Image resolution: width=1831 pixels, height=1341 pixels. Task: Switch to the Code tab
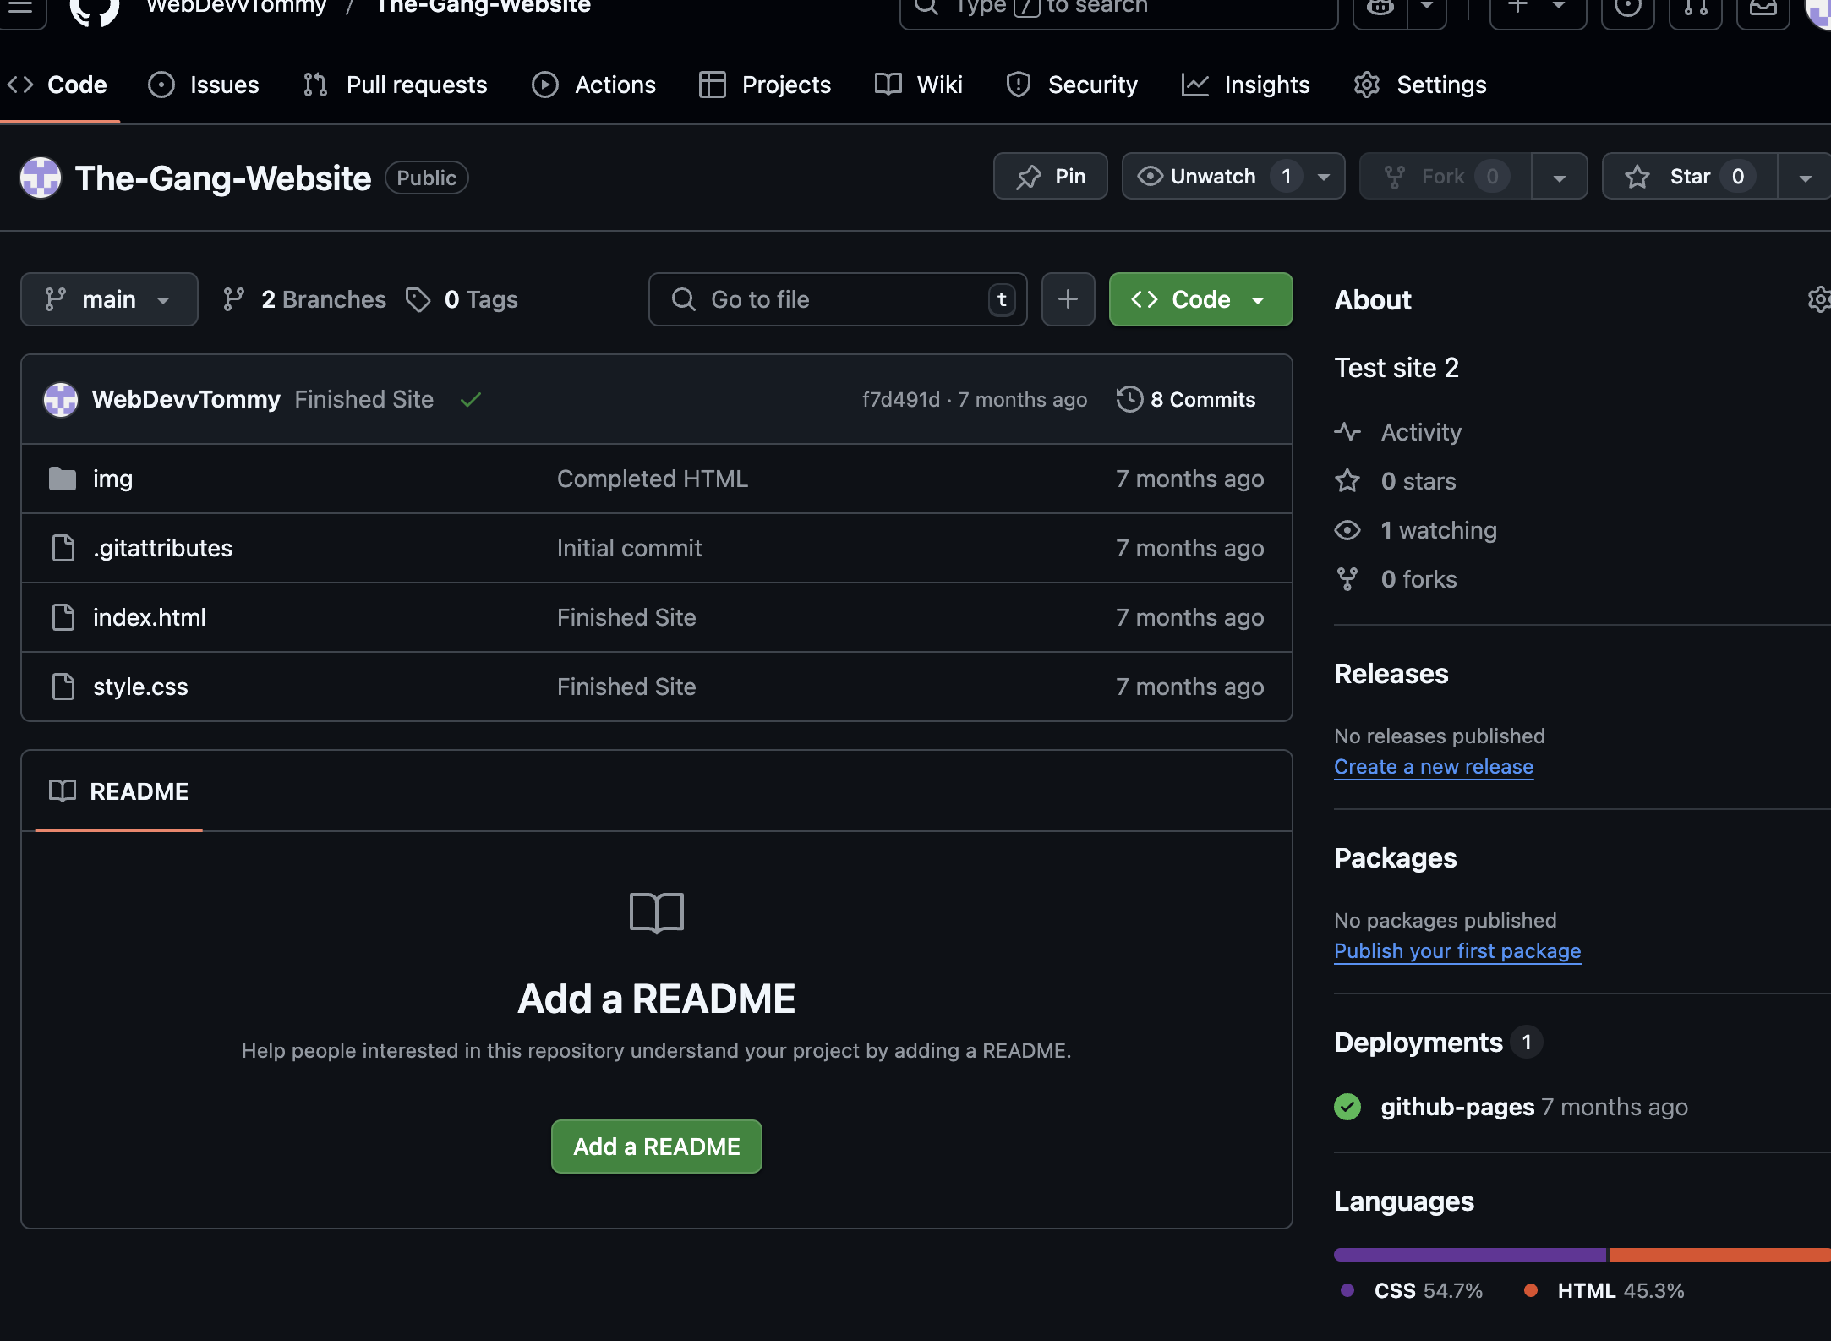coord(57,85)
